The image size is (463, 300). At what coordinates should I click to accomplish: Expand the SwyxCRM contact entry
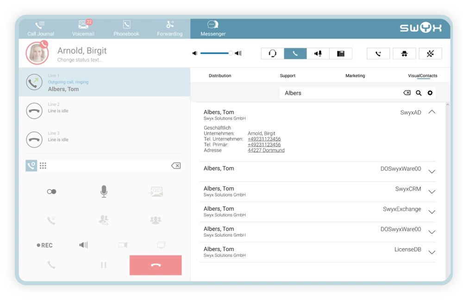432,192
